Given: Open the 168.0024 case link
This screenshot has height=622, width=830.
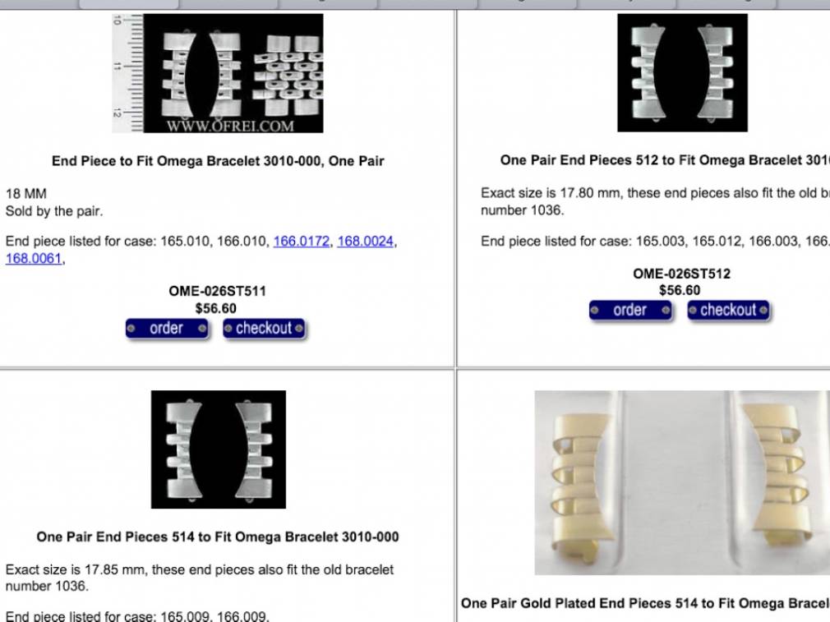Looking at the screenshot, I should coord(365,242).
